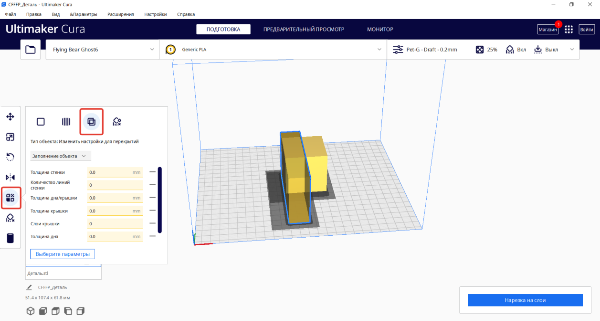Click the Войти sign-in button
This screenshot has width=600, height=321.
coord(587,30)
